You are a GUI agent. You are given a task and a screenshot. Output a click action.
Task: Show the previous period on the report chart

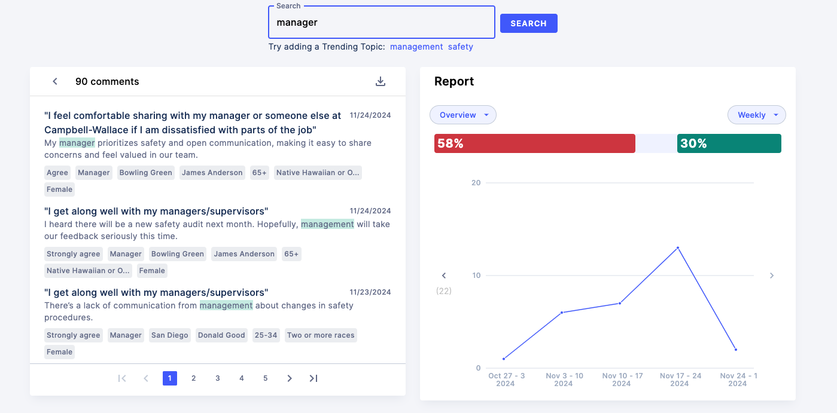tap(443, 275)
